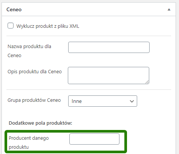The height and width of the screenshot is (154, 179).
Task: Enable the Wyklucz produkt z pliku XML checkbox
Action: pyautogui.click(x=11, y=26)
